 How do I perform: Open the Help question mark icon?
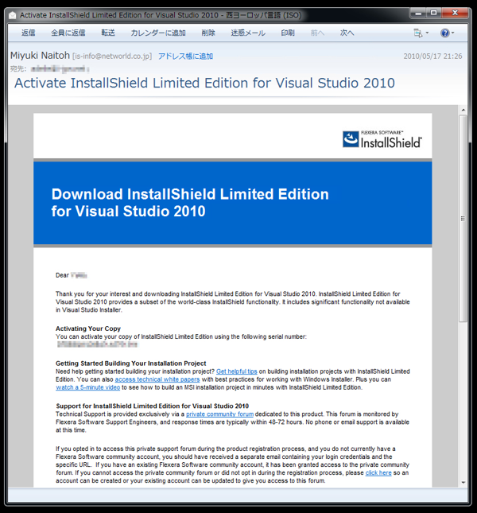[x=444, y=33]
